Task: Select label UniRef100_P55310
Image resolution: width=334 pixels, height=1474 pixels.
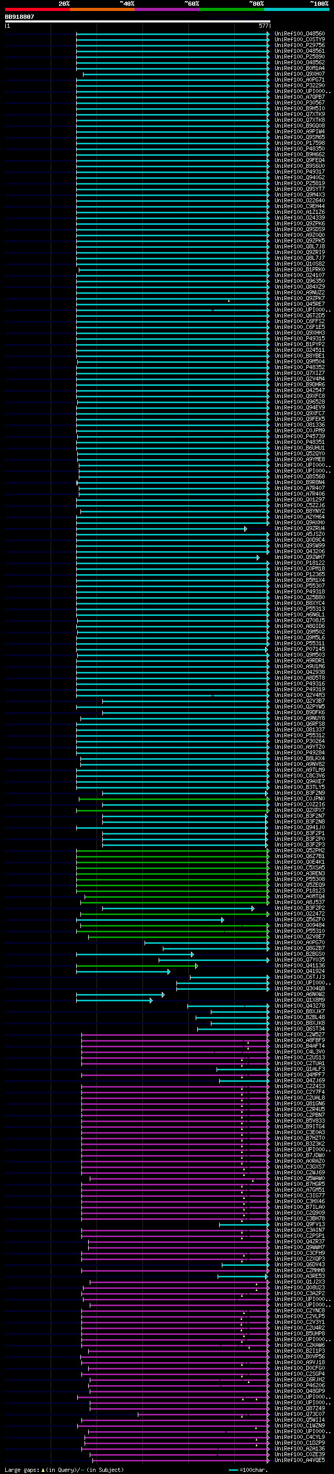Action: click(x=300, y=931)
